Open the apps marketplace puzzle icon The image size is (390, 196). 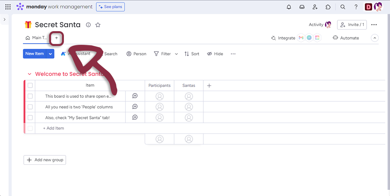(x=328, y=7)
